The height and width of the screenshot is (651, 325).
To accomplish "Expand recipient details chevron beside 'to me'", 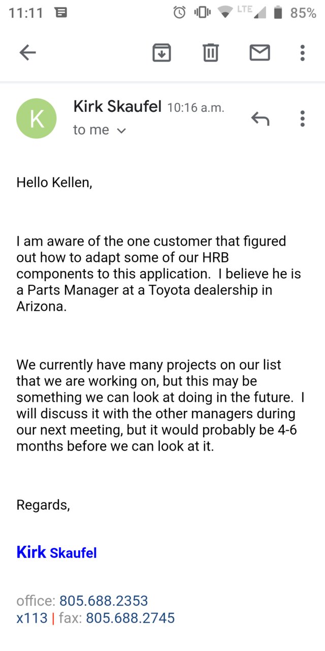I will coord(121,131).
